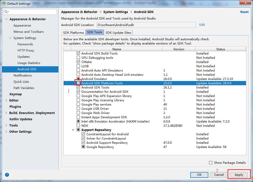Screen dimensions: 253x182
Task: Click 'Update Available: 27.3.10' status
Action: pyautogui.click(x=215, y=79)
